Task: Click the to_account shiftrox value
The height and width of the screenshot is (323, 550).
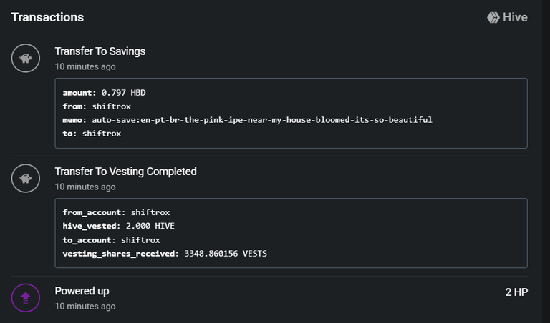Action: pyautogui.click(x=140, y=240)
